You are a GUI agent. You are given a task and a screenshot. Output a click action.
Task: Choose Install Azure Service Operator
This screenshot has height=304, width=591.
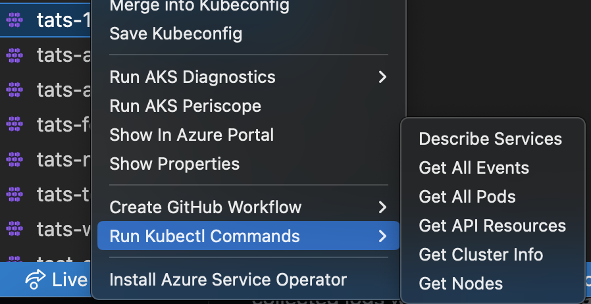click(x=228, y=280)
